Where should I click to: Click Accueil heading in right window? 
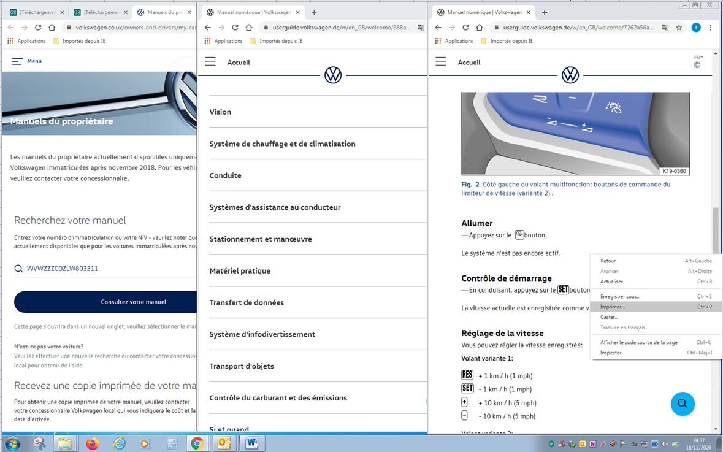coord(469,63)
